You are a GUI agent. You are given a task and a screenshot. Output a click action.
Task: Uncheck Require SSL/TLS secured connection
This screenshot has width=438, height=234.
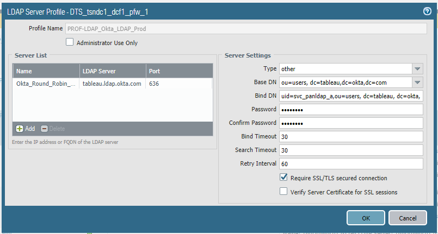(283, 177)
